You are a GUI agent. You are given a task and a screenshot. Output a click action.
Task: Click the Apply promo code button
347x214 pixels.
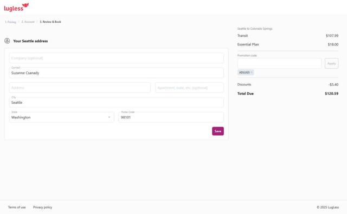pos(331,63)
